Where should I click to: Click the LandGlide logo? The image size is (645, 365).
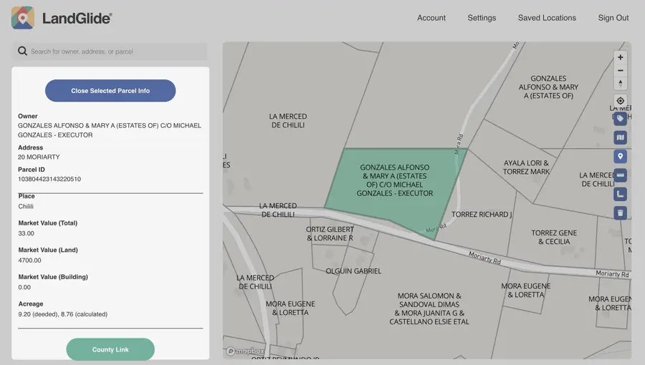pos(62,18)
